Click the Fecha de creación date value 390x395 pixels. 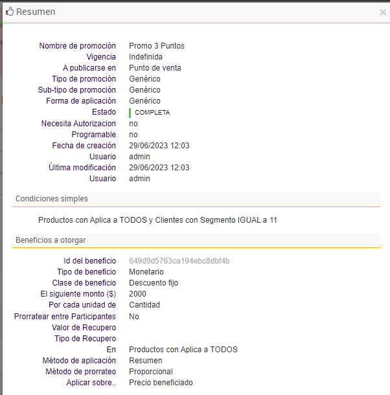(159, 146)
